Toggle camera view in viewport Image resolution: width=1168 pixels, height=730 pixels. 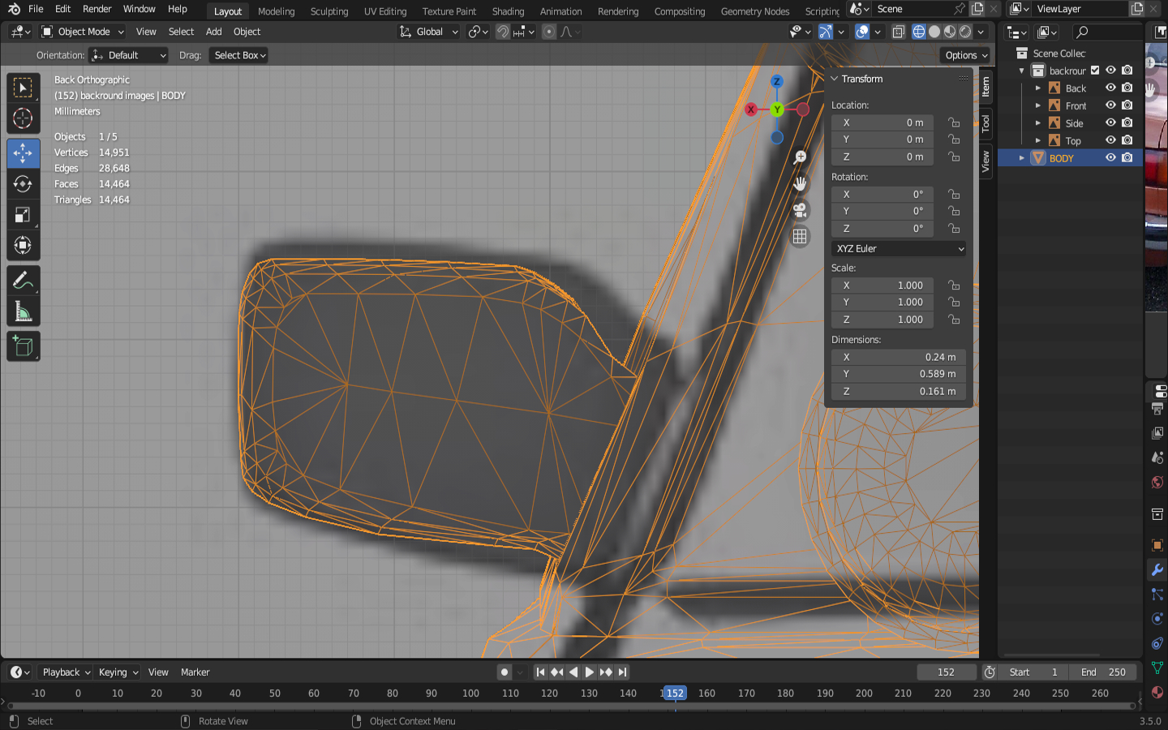tap(800, 210)
